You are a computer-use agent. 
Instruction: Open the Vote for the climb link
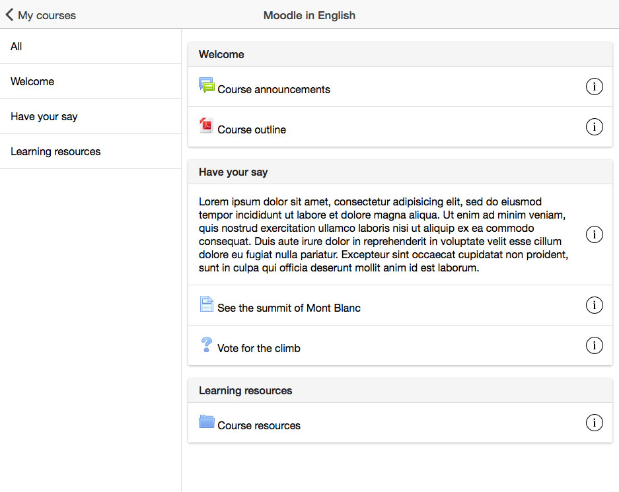(x=259, y=349)
